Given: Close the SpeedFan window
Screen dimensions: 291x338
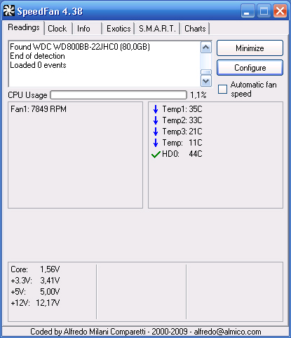Looking at the screenshot, I should point(280,11).
